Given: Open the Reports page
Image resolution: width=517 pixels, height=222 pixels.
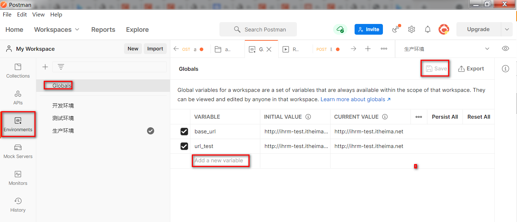Looking at the screenshot, I should click(x=103, y=30).
